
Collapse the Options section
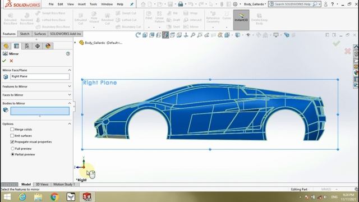coord(70,123)
